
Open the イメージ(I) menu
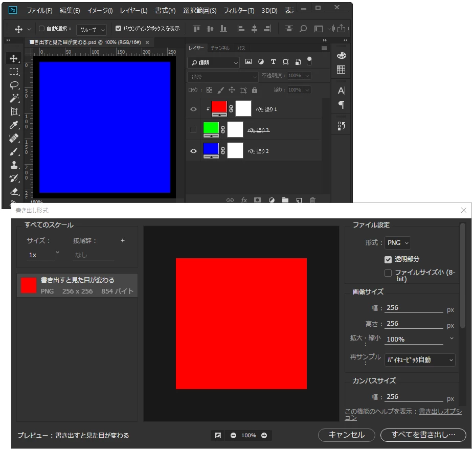click(x=100, y=11)
